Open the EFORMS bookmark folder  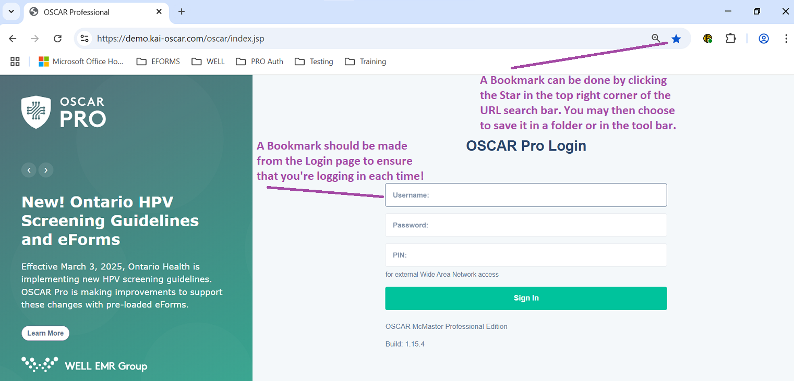(158, 62)
